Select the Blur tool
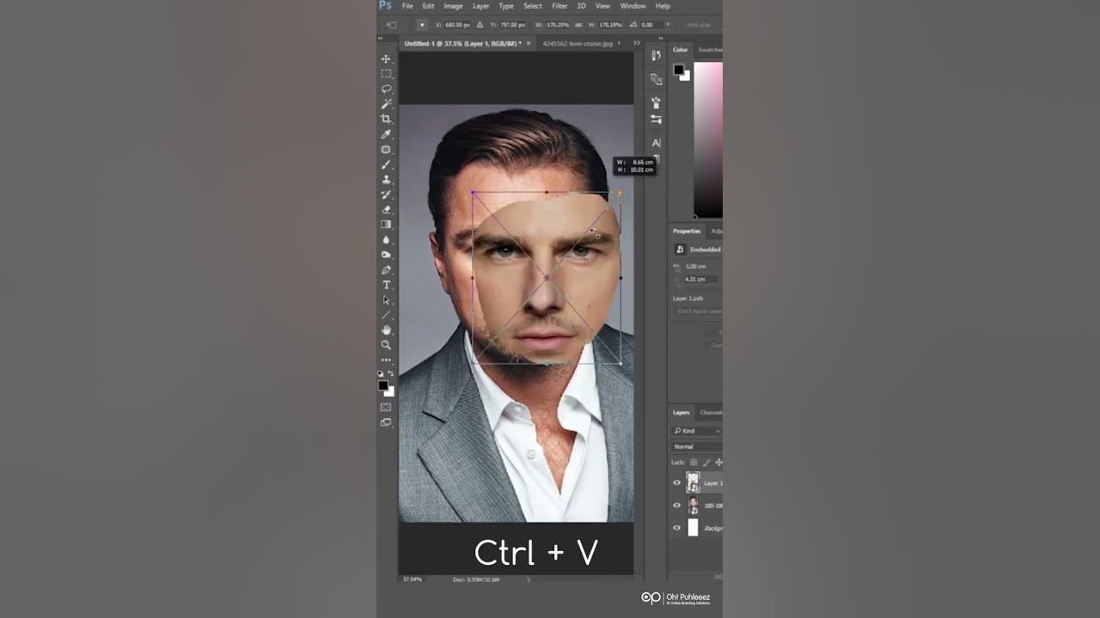 (x=386, y=239)
